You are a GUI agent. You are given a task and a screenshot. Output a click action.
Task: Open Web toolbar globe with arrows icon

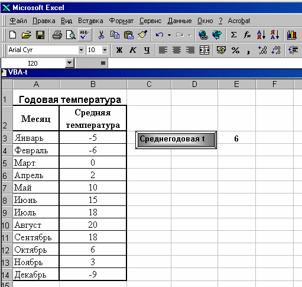click(217, 35)
